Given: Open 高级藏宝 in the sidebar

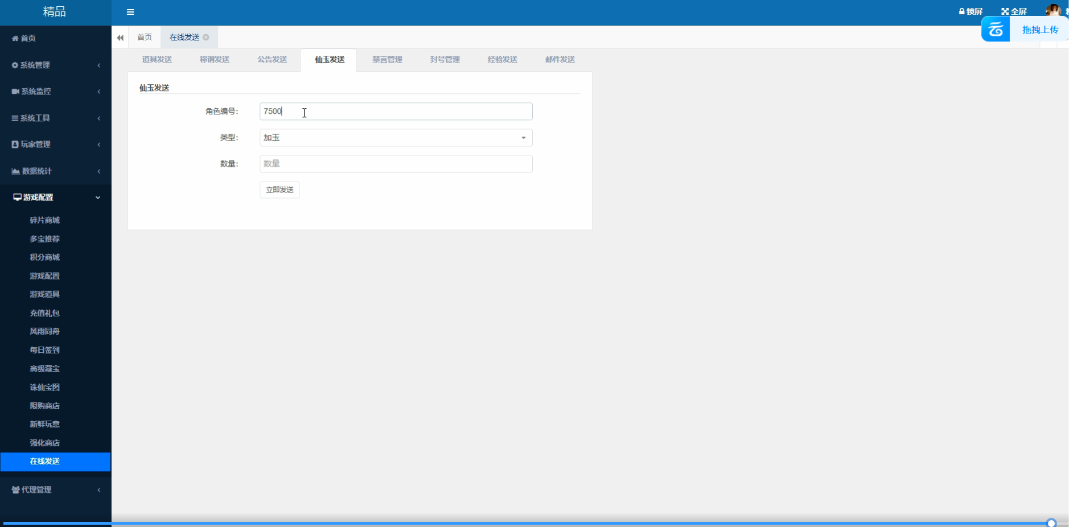Looking at the screenshot, I should click(44, 369).
